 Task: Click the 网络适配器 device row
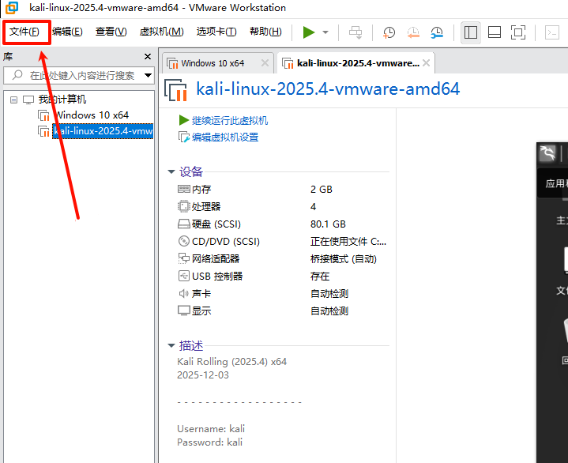(x=284, y=258)
